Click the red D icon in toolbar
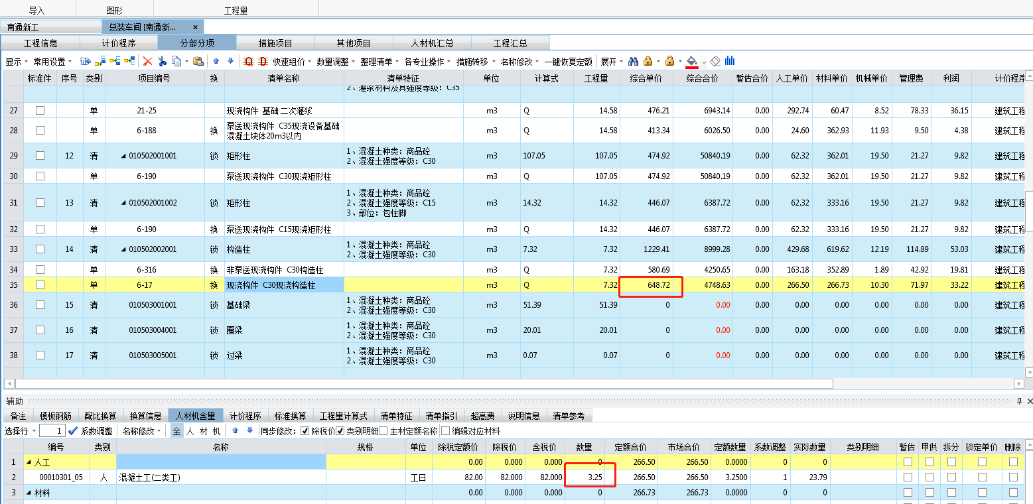 click(263, 62)
